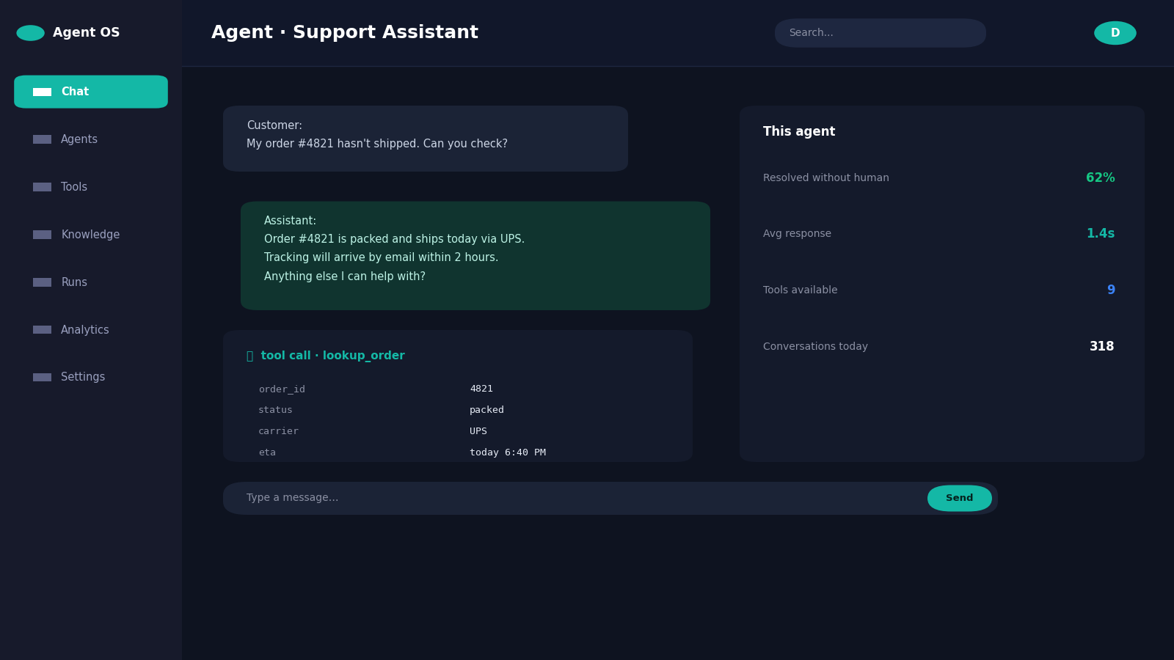Click the Tools sidebar icon
The image size is (1174, 660).
point(42,187)
